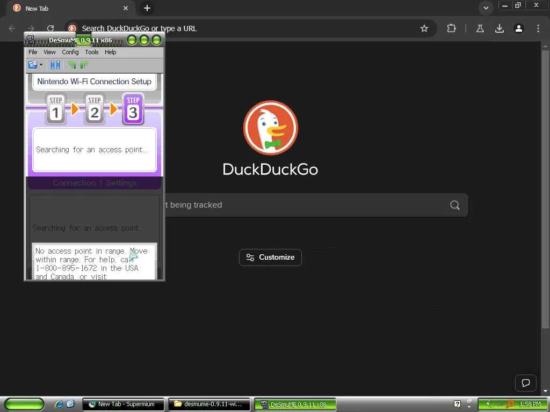Screen dimensions: 550x412
Task: Open the browser extensions puzzle icon
Action: pos(451,28)
